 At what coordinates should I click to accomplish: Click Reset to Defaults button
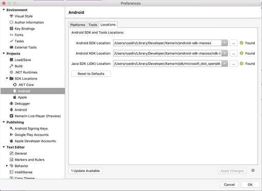91,74
